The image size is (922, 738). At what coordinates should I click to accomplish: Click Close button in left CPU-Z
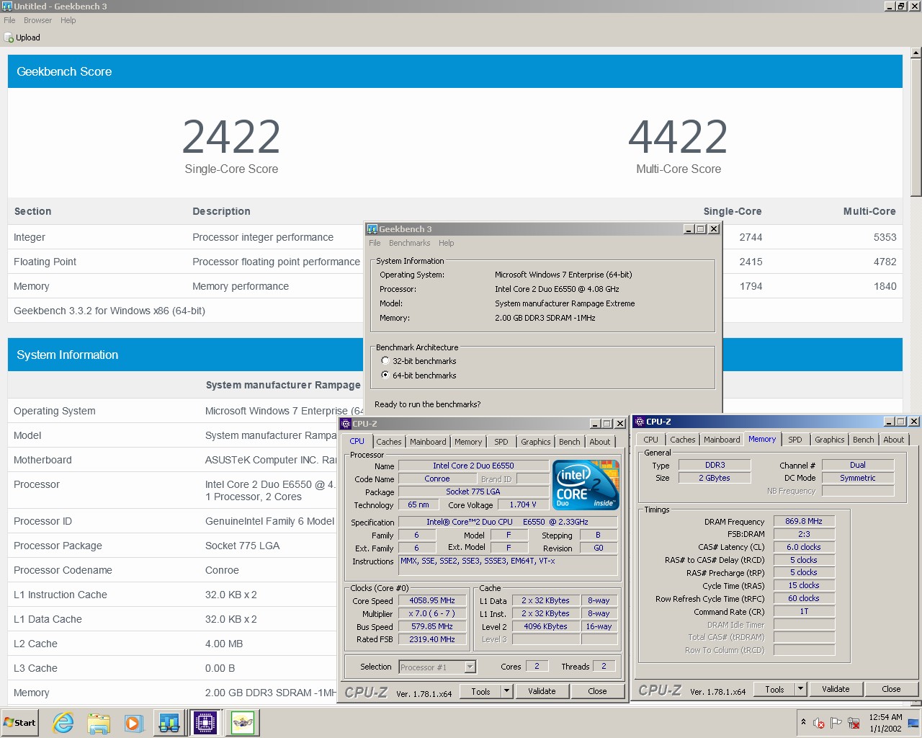point(597,691)
